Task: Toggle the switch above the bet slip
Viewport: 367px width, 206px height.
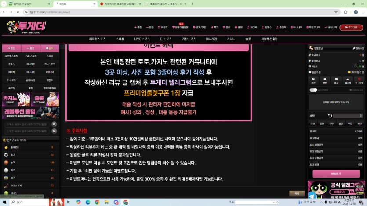Action: pos(313,90)
